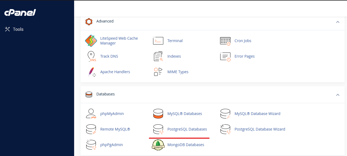Select the MIME Types shapes icon
Viewport: 347px width, 156px height.
[158, 72]
